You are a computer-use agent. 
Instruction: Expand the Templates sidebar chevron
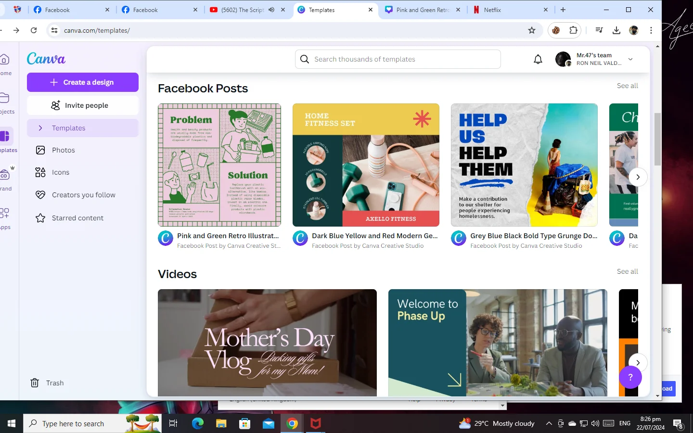coord(40,128)
